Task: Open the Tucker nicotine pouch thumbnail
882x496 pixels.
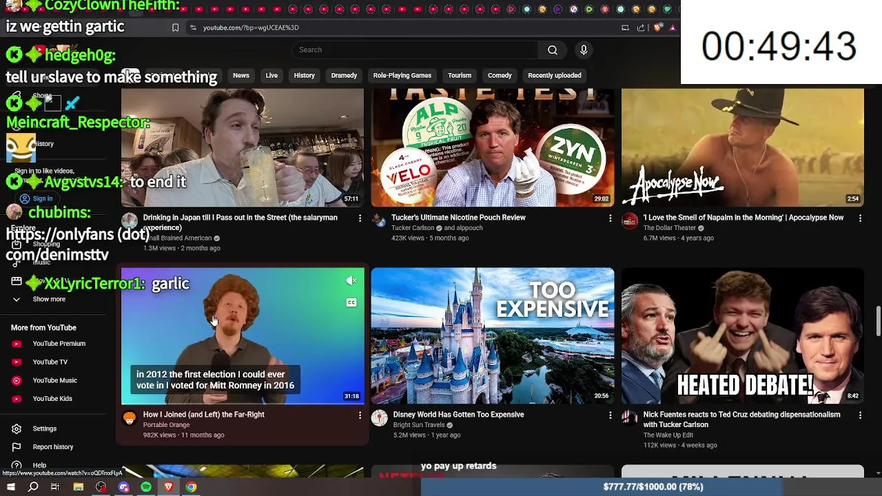Action: 493,147
